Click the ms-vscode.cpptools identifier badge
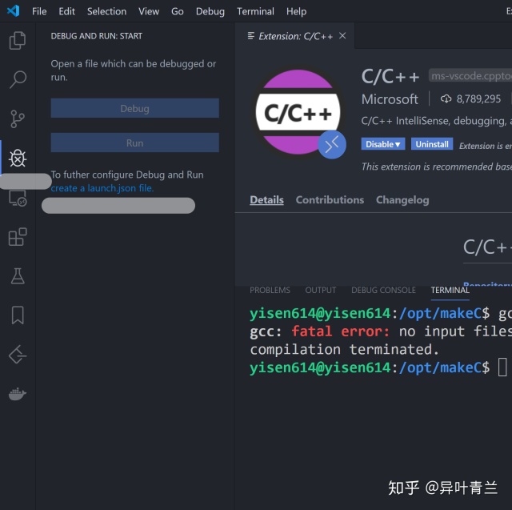 point(470,76)
